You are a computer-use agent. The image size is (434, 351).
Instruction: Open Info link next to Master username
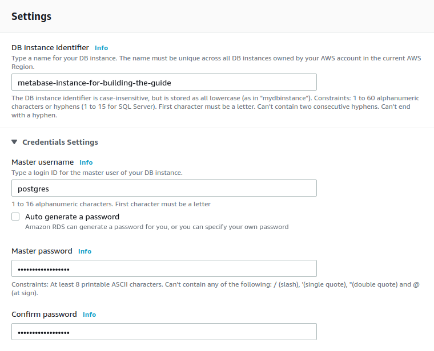click(x=86, y=162)
